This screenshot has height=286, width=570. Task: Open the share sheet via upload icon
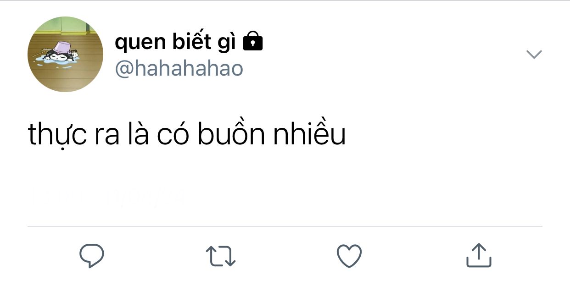479,256
